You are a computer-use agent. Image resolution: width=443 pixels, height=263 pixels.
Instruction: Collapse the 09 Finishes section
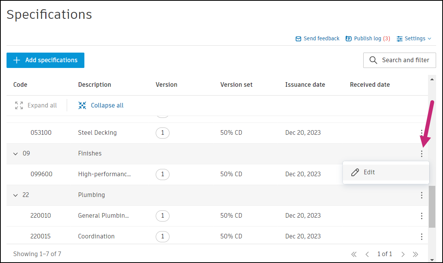pyautogui.click(x=16, y=154)
